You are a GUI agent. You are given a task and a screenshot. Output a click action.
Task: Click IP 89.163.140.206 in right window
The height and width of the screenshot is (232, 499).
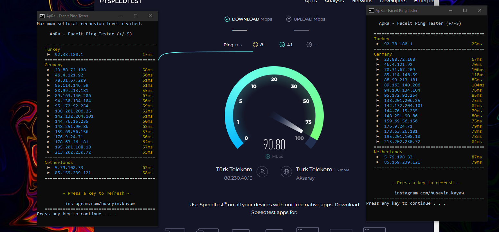pyautogui.click(x=402, y=85)
